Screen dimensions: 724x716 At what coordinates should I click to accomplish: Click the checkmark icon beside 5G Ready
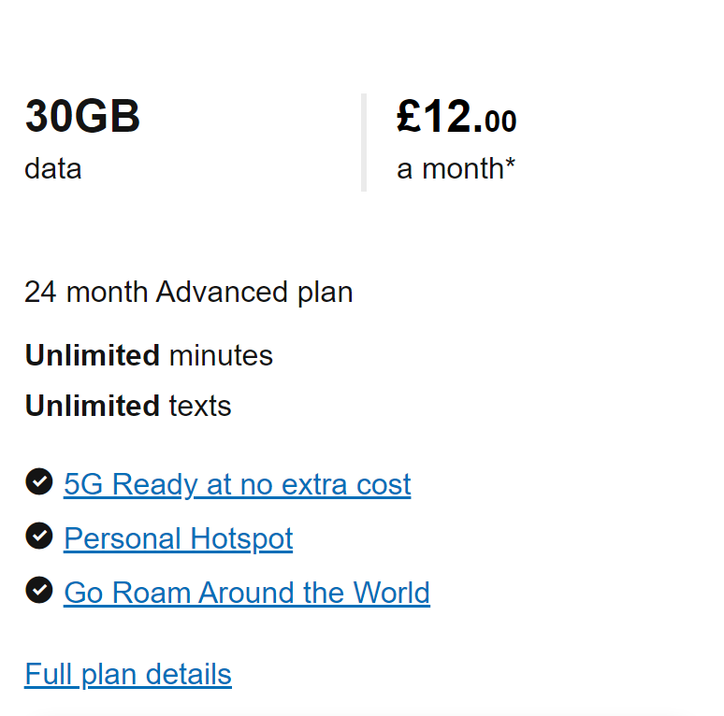[39, 481]
